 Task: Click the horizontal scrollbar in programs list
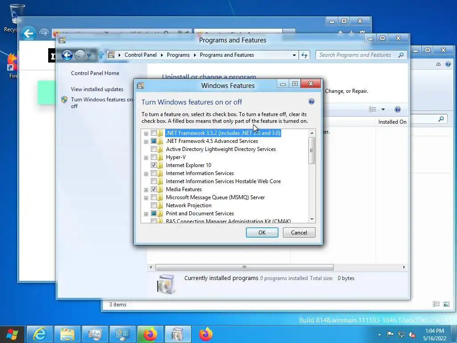click(245, 267)
